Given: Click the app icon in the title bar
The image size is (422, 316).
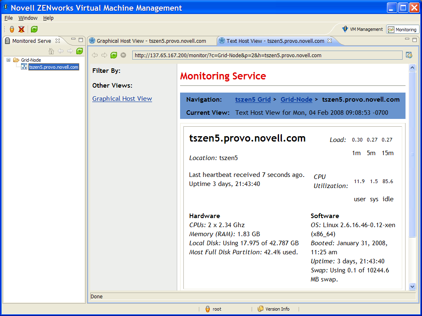Looking at the screenshot, I should point(5,7).
